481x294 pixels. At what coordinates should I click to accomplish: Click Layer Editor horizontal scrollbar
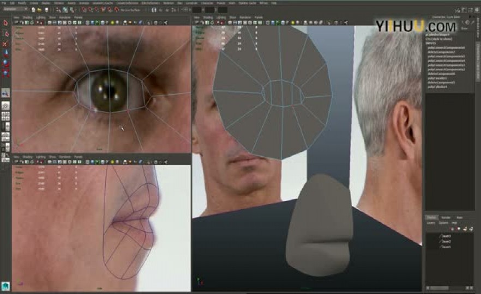click(450, 288)
